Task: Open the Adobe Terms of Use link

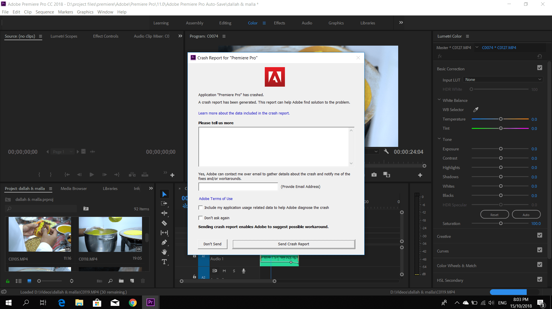Action: point(216,199)
